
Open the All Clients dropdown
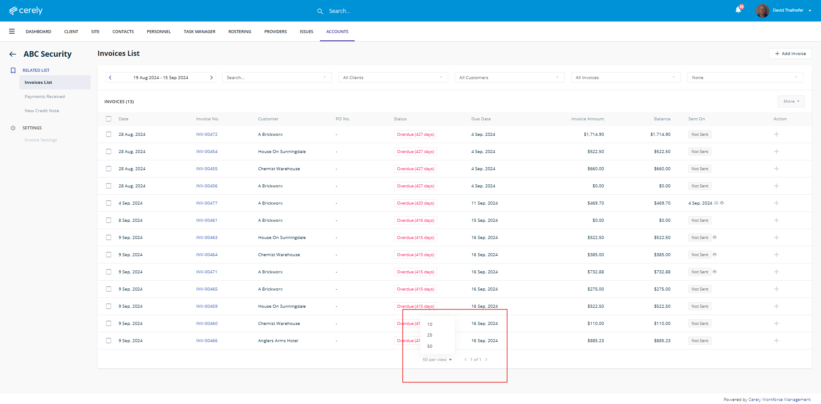pyautogui.click(x=392, y=78)
